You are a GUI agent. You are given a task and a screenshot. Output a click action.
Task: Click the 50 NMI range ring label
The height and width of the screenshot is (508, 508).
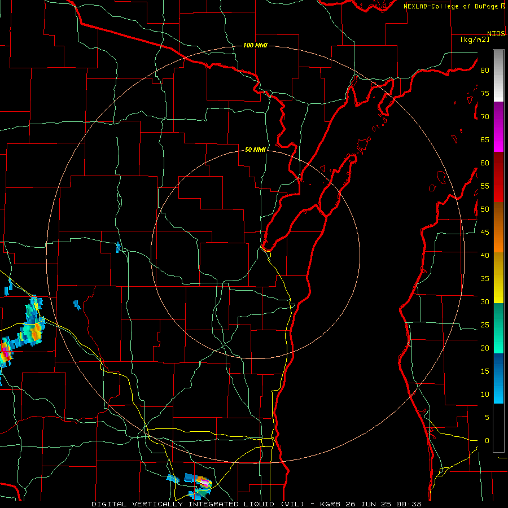(x=255, y=150)
